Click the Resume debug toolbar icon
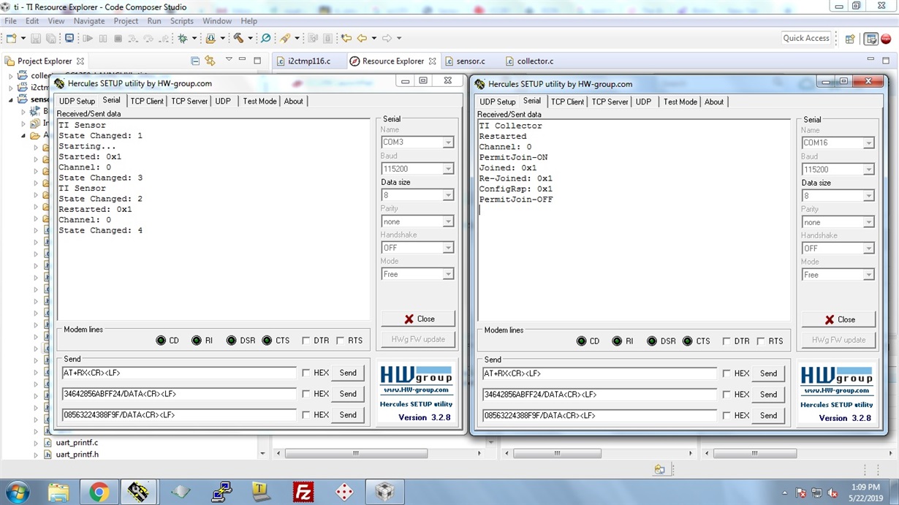Image resolution: width=899 pixels, height=505 pixels. [88, 38]
